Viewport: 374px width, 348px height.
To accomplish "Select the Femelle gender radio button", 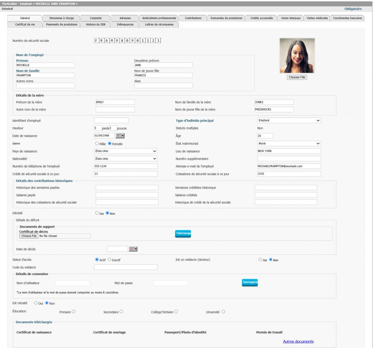I will coord(110,143).
